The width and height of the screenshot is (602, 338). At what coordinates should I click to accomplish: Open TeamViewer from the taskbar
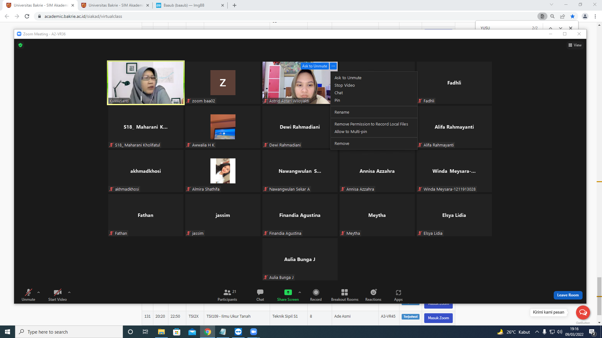tap(238, 332)
